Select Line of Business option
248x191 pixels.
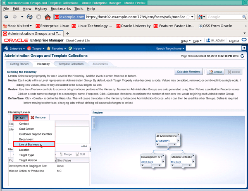click(34, 144)
